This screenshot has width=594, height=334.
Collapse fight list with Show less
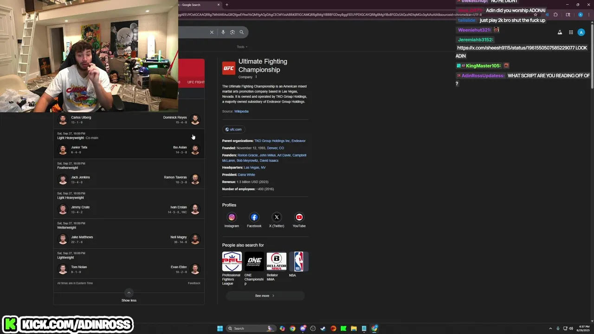tap(129, 296)
